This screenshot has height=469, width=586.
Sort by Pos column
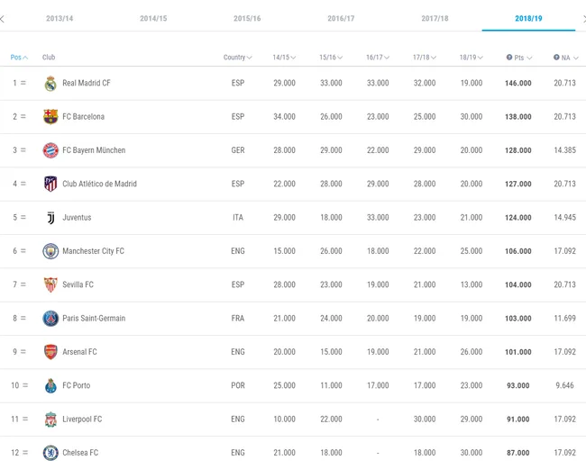(x=19, y=58)
